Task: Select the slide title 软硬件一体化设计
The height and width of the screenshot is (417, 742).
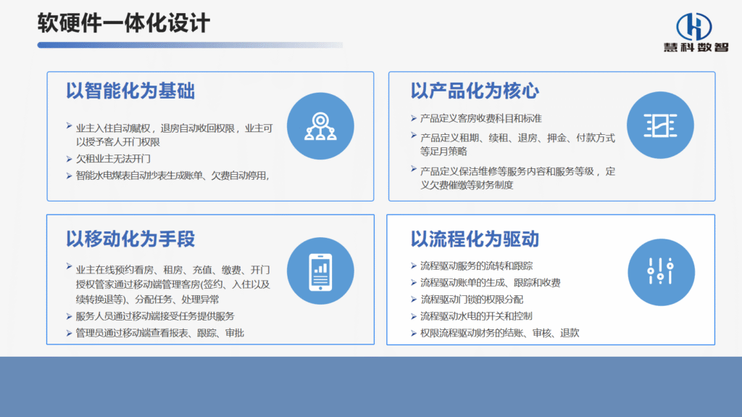Action: 124,23
